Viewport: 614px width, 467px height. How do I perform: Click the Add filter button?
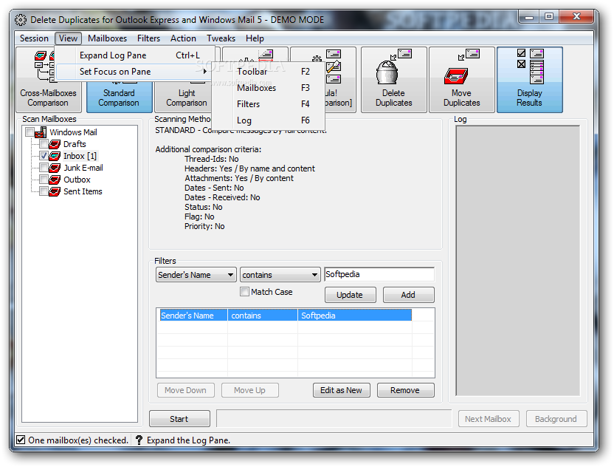point(408,295)
